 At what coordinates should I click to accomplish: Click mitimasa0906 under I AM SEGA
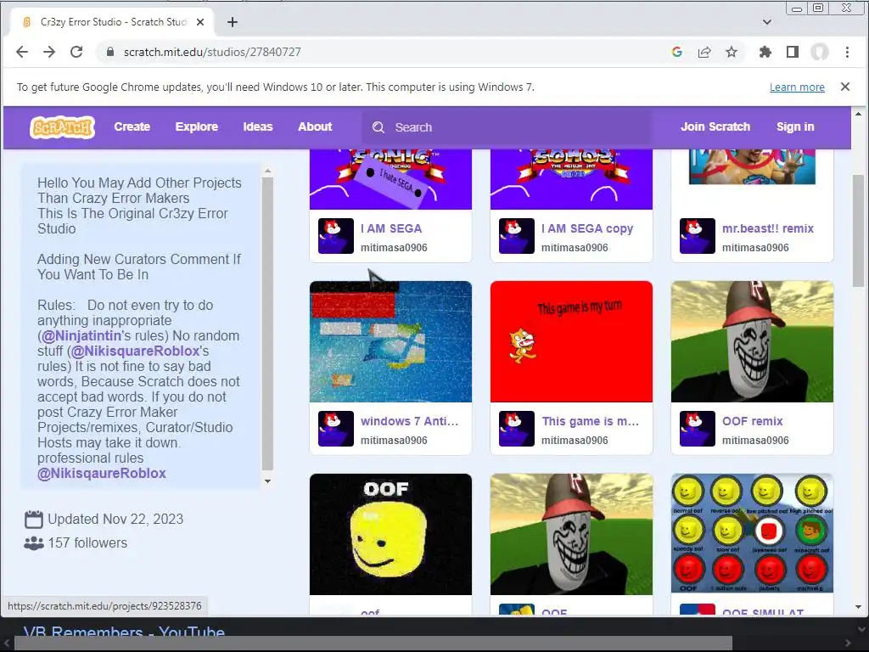tap(394, 248)
